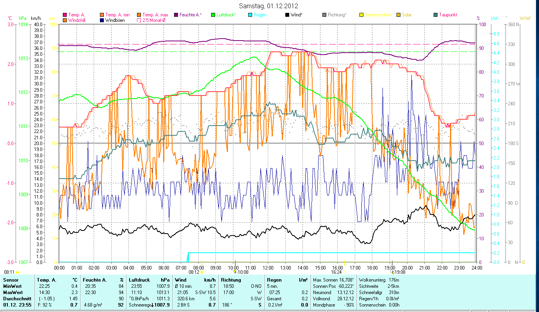
Task: Click the Temp. A. min legend label
Action: 119,15
